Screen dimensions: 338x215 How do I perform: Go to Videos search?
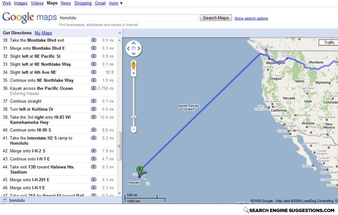coord(37,3)
